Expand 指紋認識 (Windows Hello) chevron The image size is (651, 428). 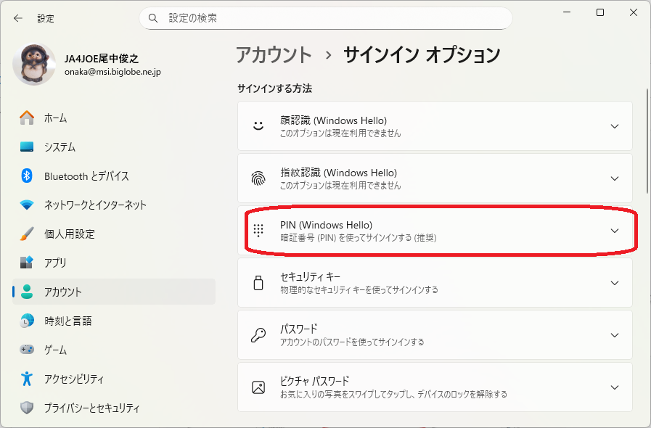615,178
